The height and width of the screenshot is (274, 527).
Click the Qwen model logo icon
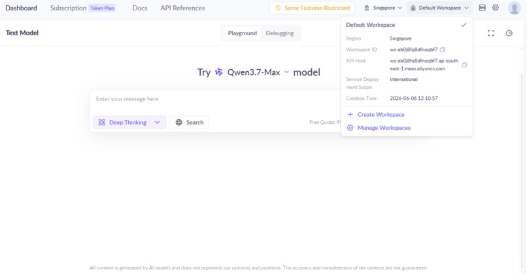point(219,72)
